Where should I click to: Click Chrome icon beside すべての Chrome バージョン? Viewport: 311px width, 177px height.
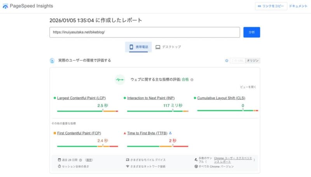tap(196, 166)
